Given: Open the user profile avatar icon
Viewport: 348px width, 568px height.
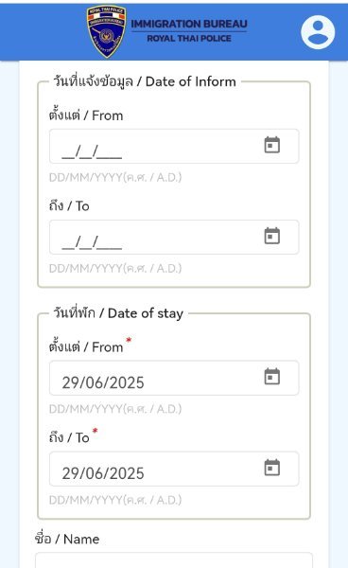Looking at the screenshot, I should (318, 32).
